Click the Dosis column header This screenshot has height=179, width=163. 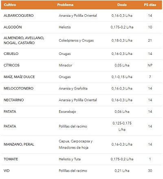coord(122,5)
